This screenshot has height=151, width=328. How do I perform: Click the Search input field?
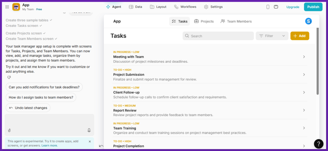218,36
